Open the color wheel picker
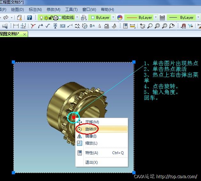Image resolution: width=201 pixels, height=181 pixels. [120, 18]
